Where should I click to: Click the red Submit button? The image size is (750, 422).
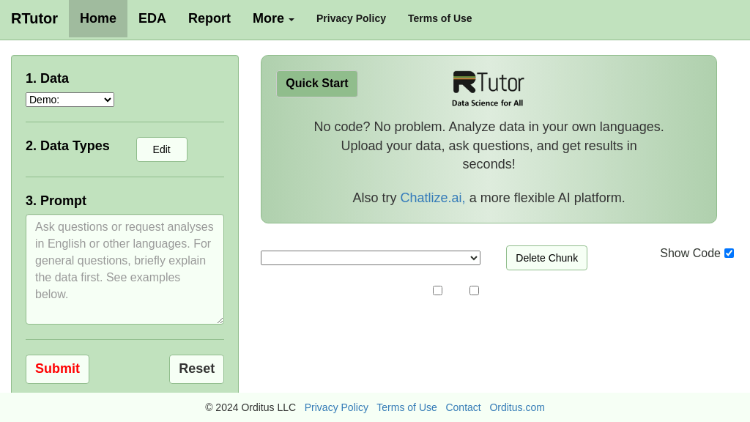pos(57,369)
